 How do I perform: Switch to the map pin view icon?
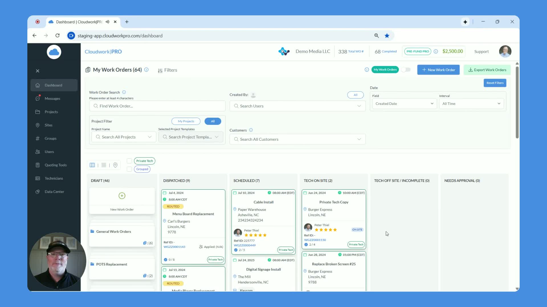[x=115, y=165]
